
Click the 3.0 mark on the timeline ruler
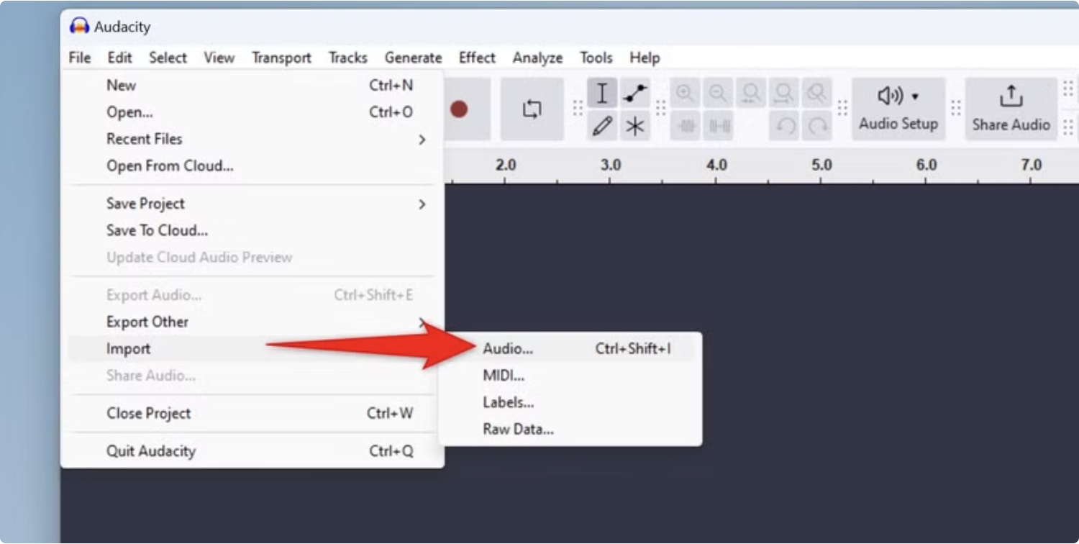pyautogui.click(x=611, y=165)
